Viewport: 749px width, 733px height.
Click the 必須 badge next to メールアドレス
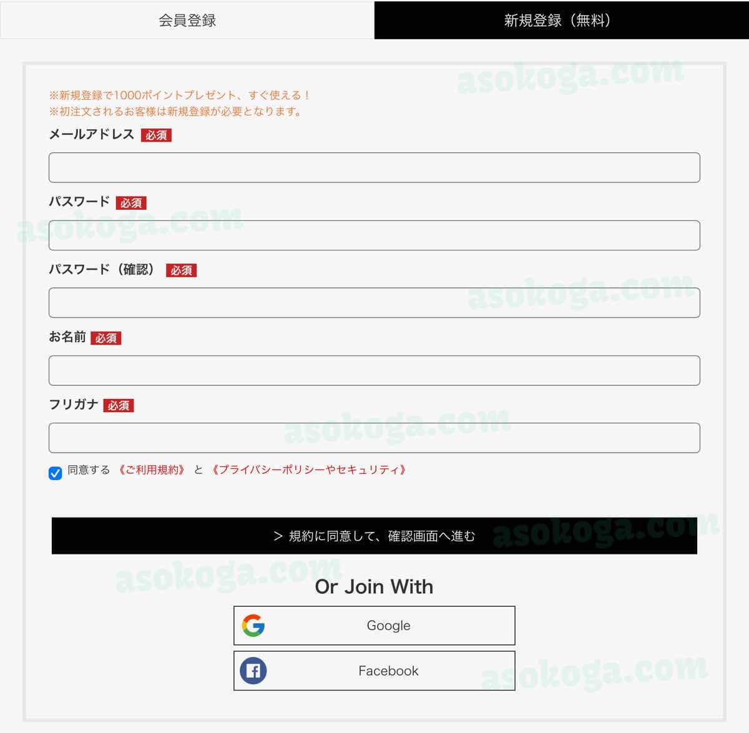tap(156, 135)
